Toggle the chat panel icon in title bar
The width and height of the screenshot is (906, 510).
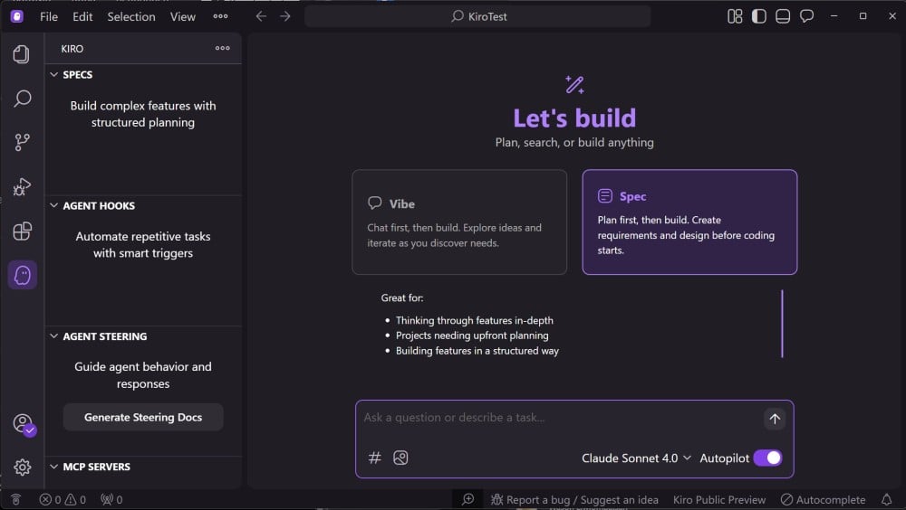(806, 16)
